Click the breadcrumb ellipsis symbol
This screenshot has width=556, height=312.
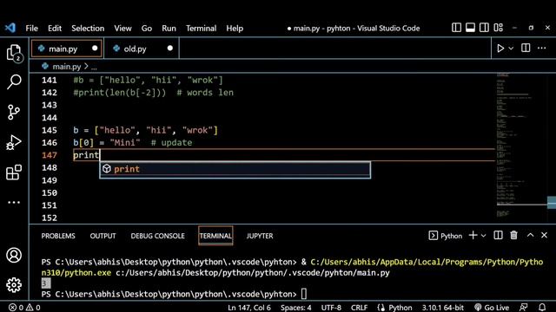[94, 67]
